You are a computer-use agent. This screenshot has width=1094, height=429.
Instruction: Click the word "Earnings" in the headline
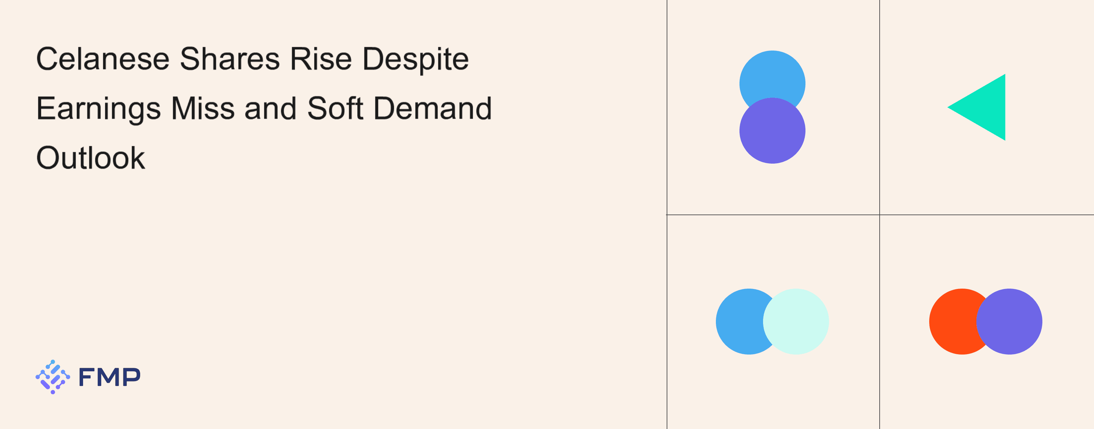98,109
